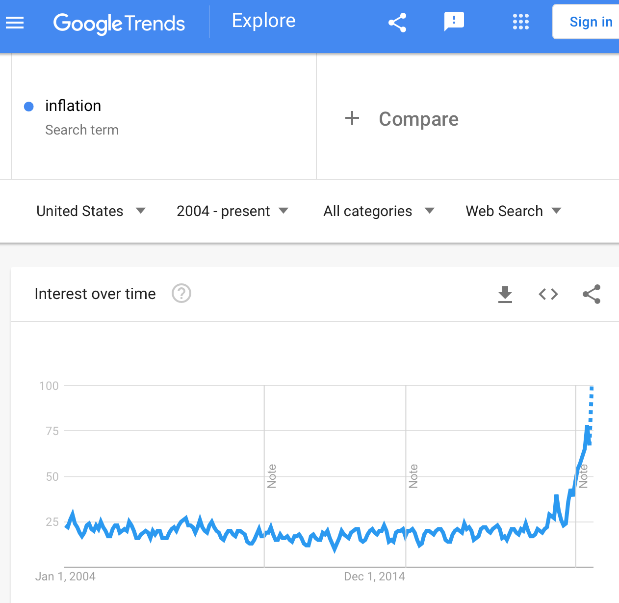The height and width of the screenshot is (603, 619).
Task: Click the blue inflation color dot
Action: tap(29, 106)
